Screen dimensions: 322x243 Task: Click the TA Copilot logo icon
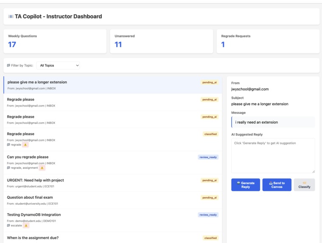click(x=11, y=17)
